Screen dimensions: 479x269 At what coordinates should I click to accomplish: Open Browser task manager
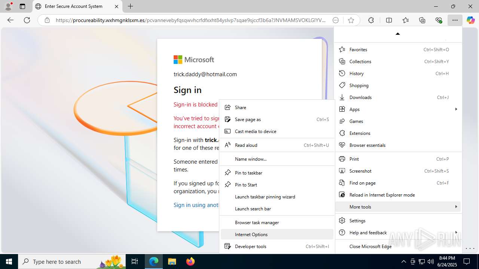click(x=277, y=222)
